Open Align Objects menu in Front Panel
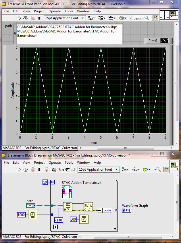 click(91, 18)
